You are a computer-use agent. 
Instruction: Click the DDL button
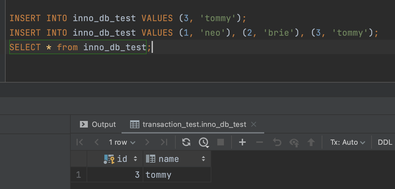[x=385, y=142]
